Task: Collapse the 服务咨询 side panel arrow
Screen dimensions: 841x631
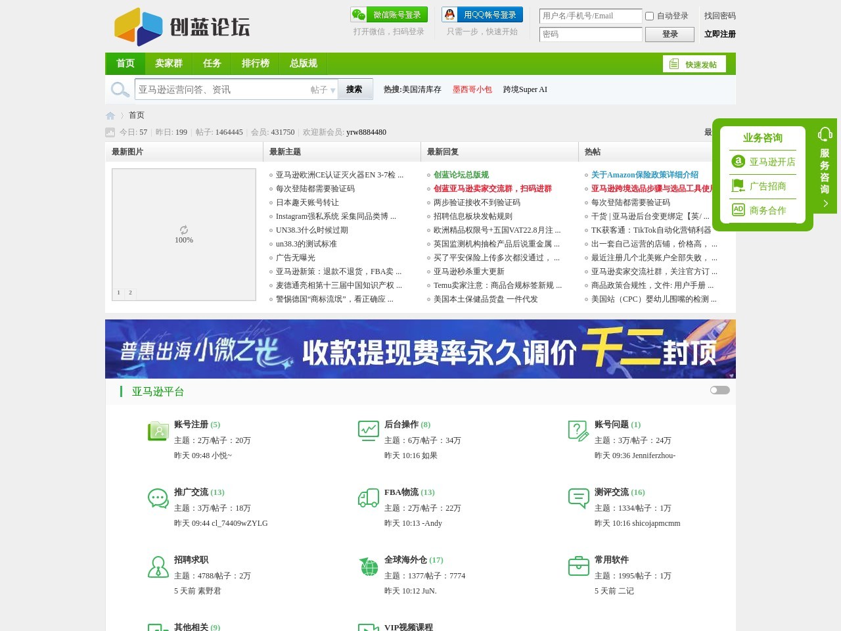Action: [x=825, y=204]
